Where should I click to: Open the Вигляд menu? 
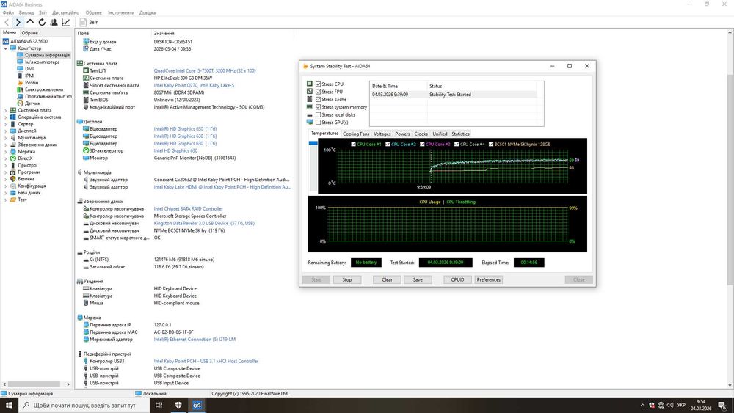(26, 12)
